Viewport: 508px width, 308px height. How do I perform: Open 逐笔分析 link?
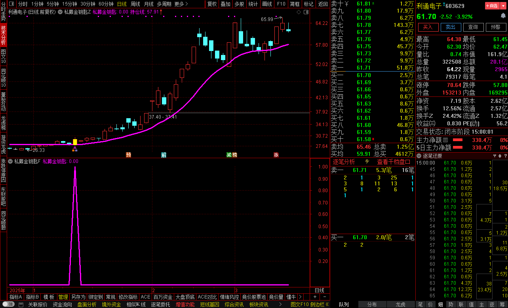point(344,162)
